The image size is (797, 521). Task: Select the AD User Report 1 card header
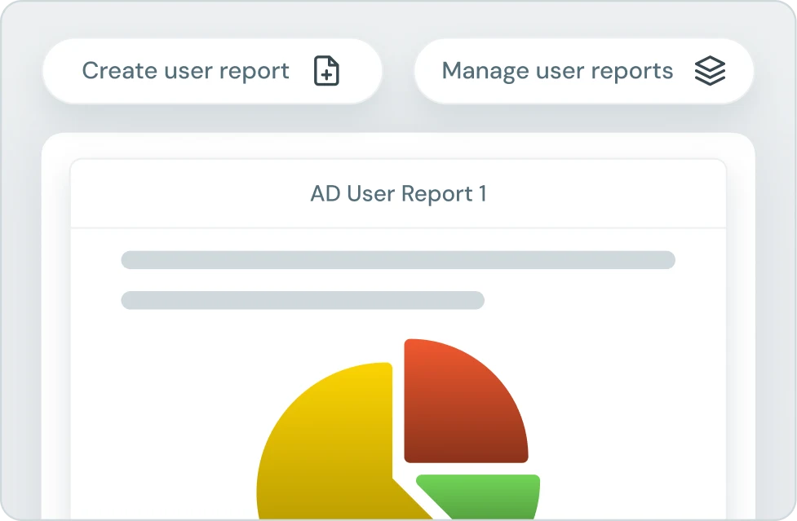[398, 194]
